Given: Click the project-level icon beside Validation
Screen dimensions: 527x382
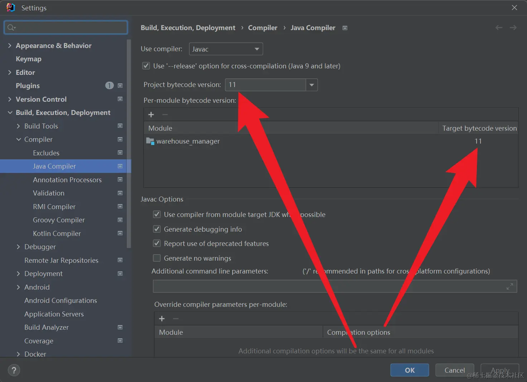Looking at the screenshot, I should 120,193.
